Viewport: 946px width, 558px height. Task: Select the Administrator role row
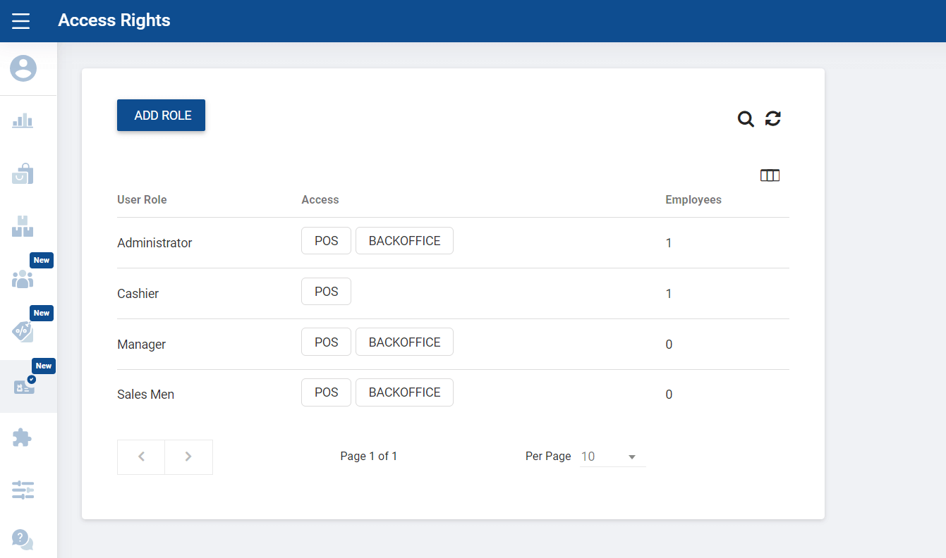click(453, 243)
